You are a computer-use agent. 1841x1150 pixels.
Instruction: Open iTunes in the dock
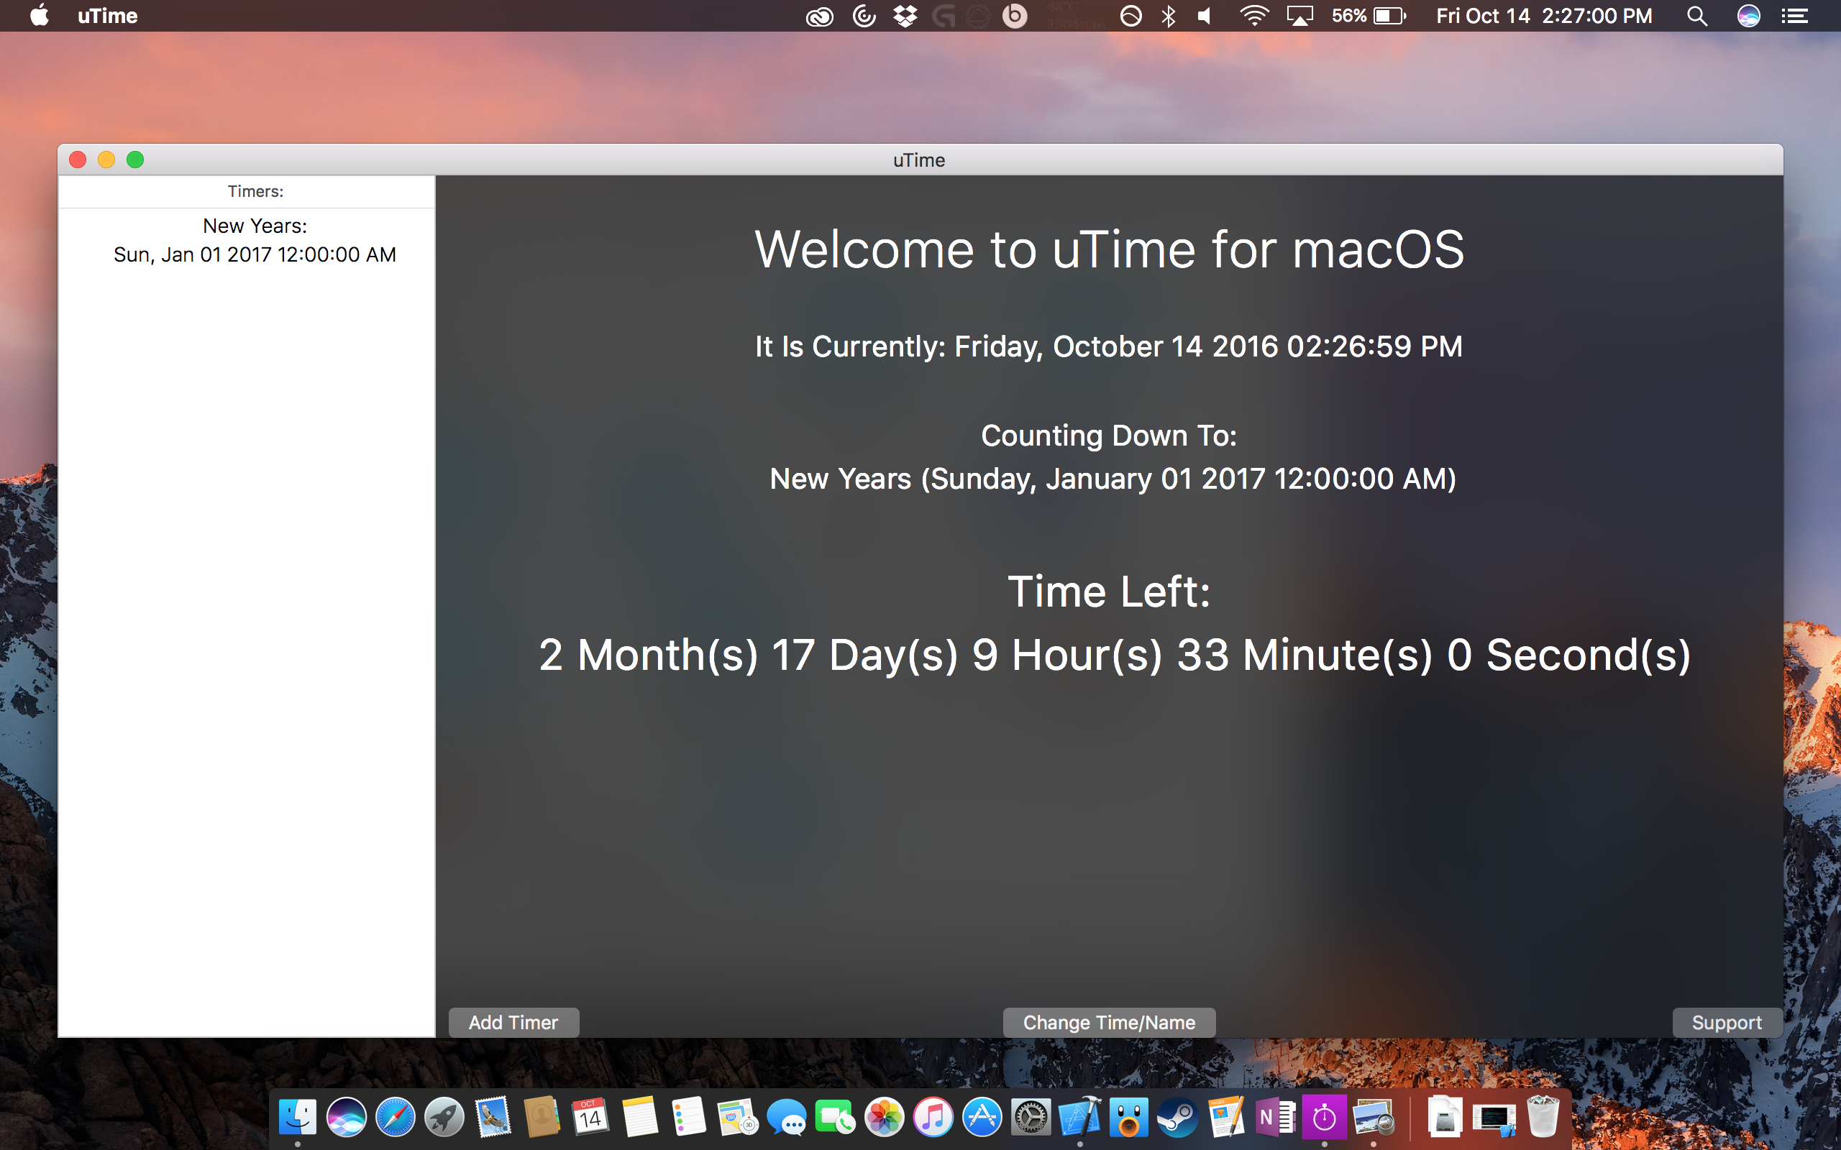click(x=933, y=1117)
